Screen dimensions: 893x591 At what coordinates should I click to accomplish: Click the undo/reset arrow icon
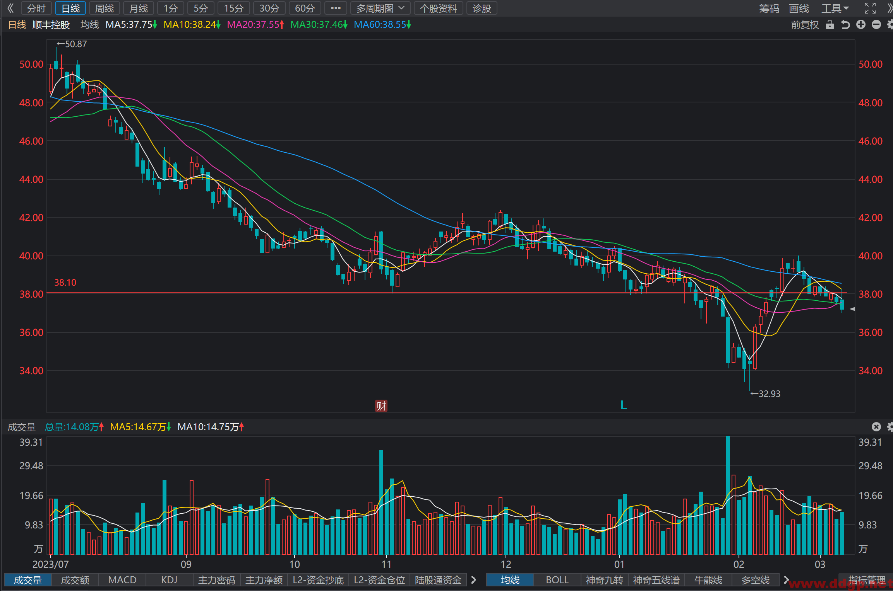tap(845, 25)
